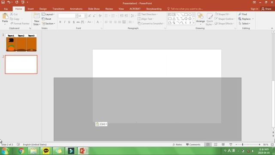Select the Rectangle shape in the gallery
Image resolution: width=275 pixels, height=155 pixels.
click(186, 15)
